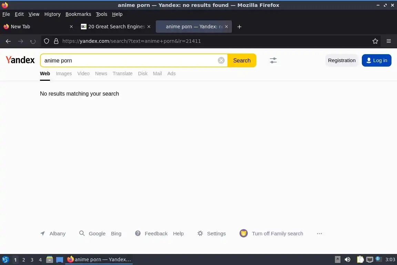The height and width of the screenshot is (265, 397).
Task: Switch to workspace 3
Action: pos(32,260)
